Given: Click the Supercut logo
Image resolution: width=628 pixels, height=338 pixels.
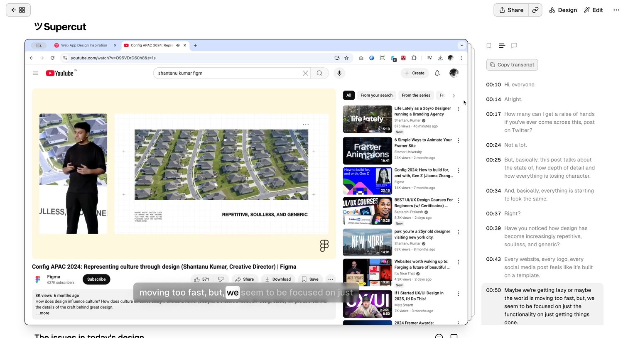Looking at the screenshot, I should coord(61,27).
